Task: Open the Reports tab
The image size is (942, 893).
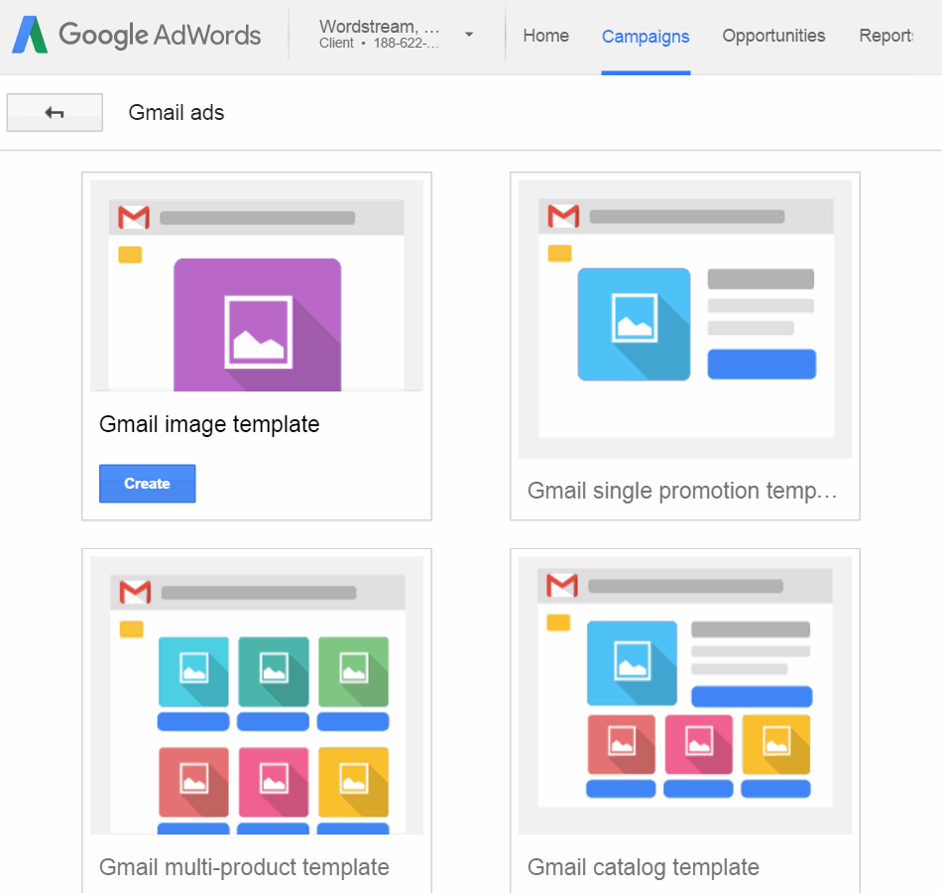Action: 885,36
